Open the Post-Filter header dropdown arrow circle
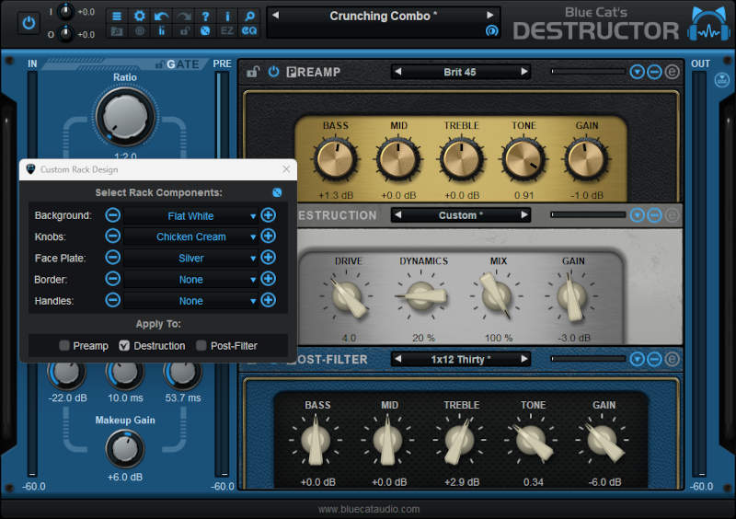Screen dimensions: 736x519 tap(637, 359)
